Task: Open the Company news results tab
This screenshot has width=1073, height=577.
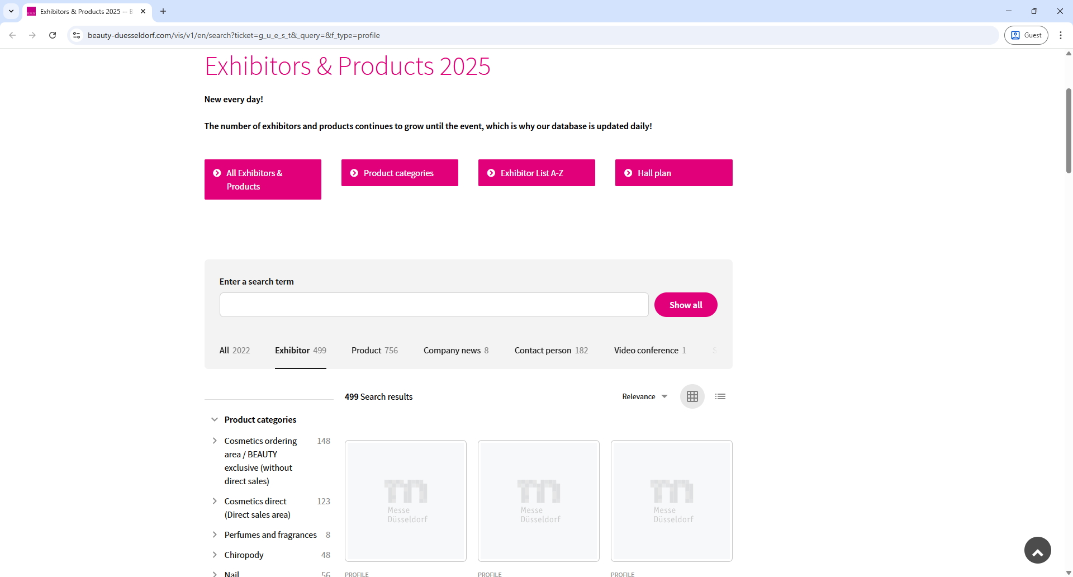Action: point(452,350)
